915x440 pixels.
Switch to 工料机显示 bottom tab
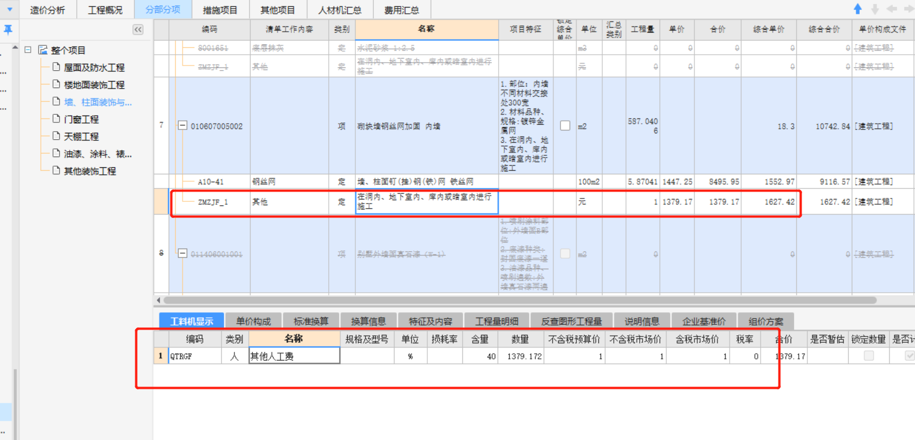tap(192, 321)
